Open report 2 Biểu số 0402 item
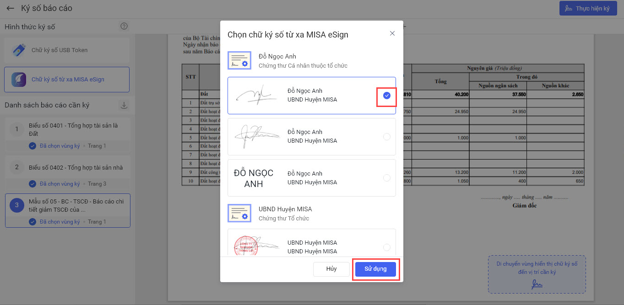This screenshot has height=305, width=624. [68, 173]
